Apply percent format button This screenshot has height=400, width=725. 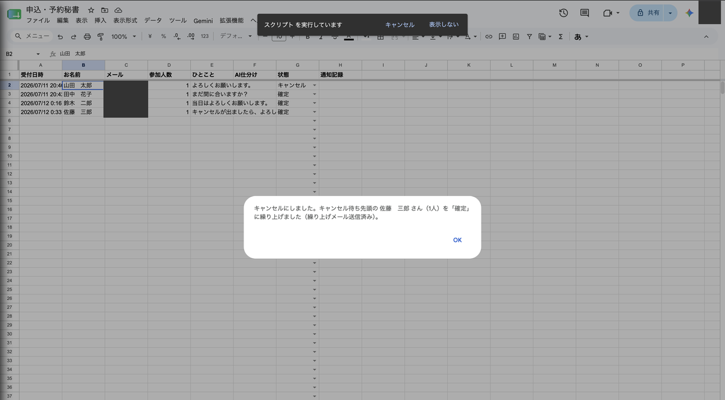click(x=163, y=37)
